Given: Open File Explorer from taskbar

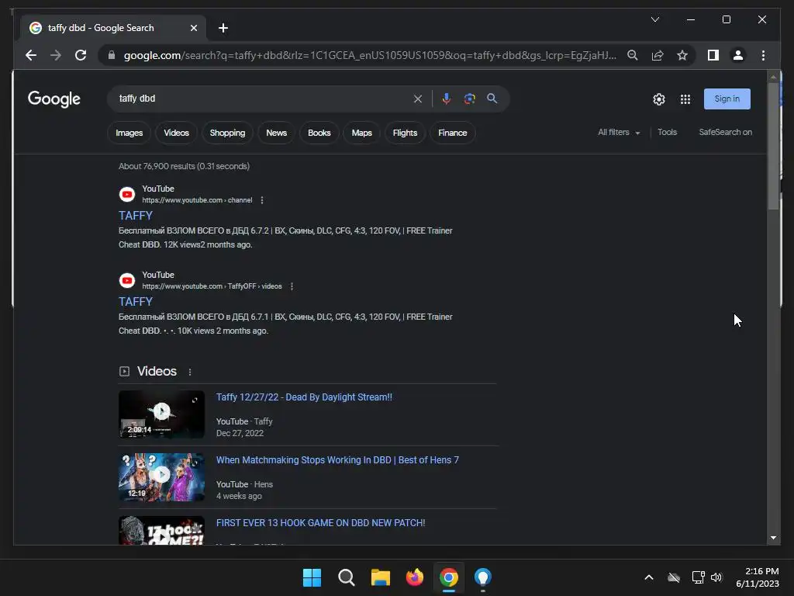Looking at the screenshot, I should coord(380,577).
